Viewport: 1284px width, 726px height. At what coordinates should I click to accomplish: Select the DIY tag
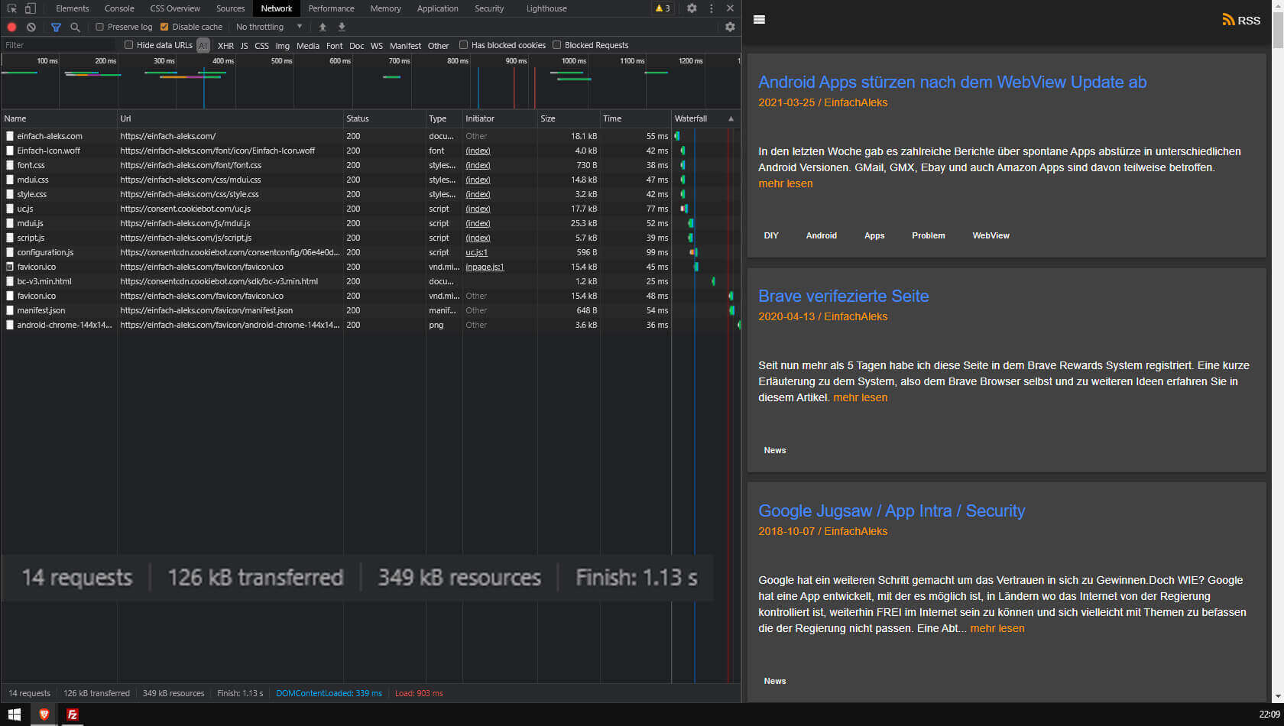click(x=771, y=235)
